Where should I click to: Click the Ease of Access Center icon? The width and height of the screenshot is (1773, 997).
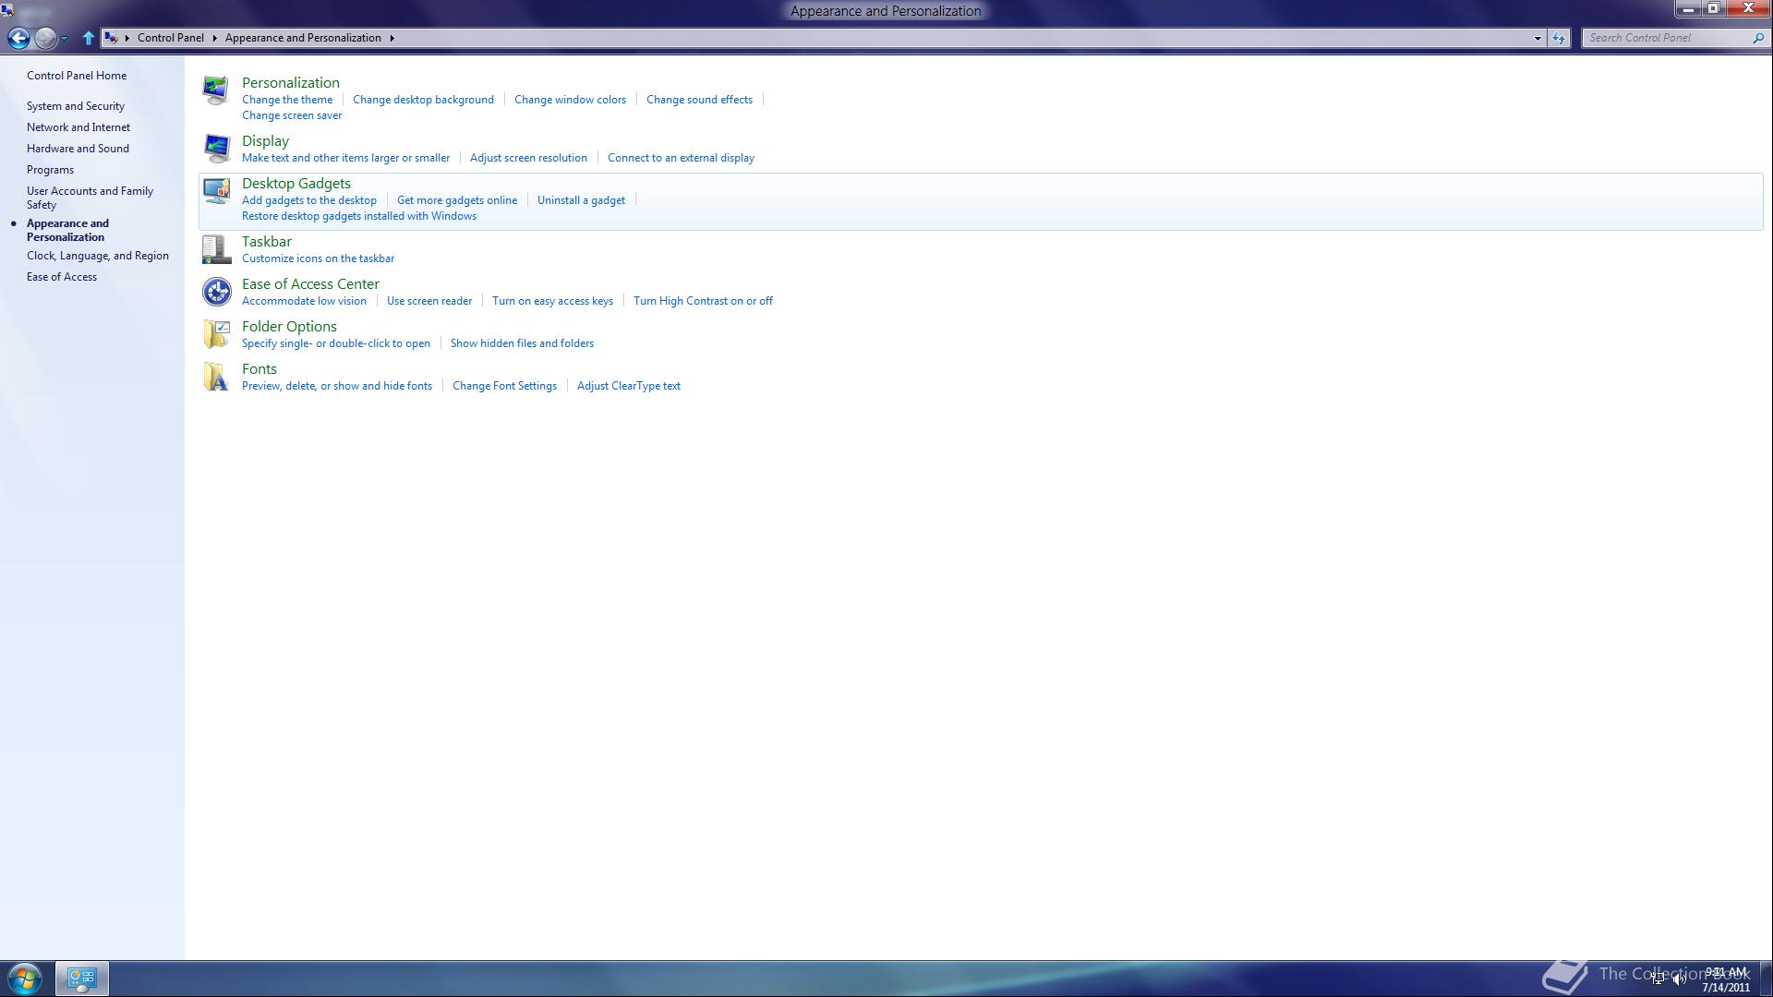(x=216, y=292)
